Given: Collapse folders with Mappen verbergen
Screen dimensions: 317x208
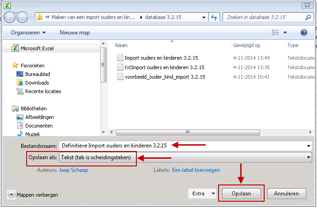Looking at the screenshot, I should (33, 195).
